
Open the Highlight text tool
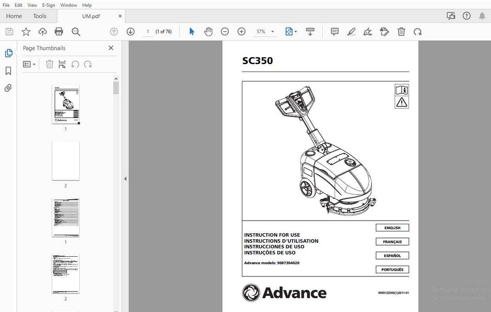[x=351, y=31]
